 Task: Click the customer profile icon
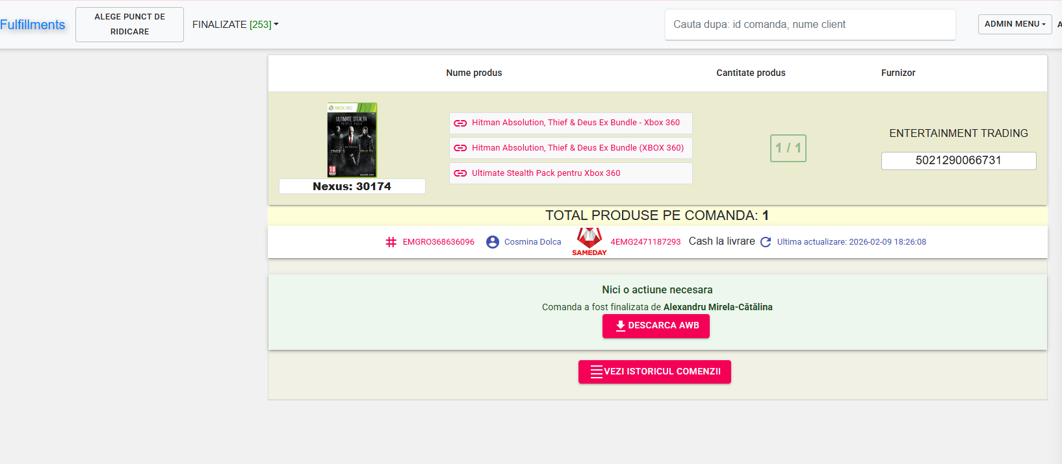tap(493, 242)
